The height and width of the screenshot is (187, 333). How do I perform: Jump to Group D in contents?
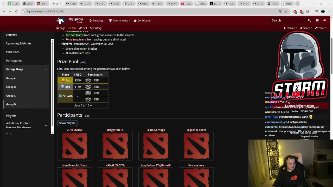pyautogui.click(x=11, y=104)
